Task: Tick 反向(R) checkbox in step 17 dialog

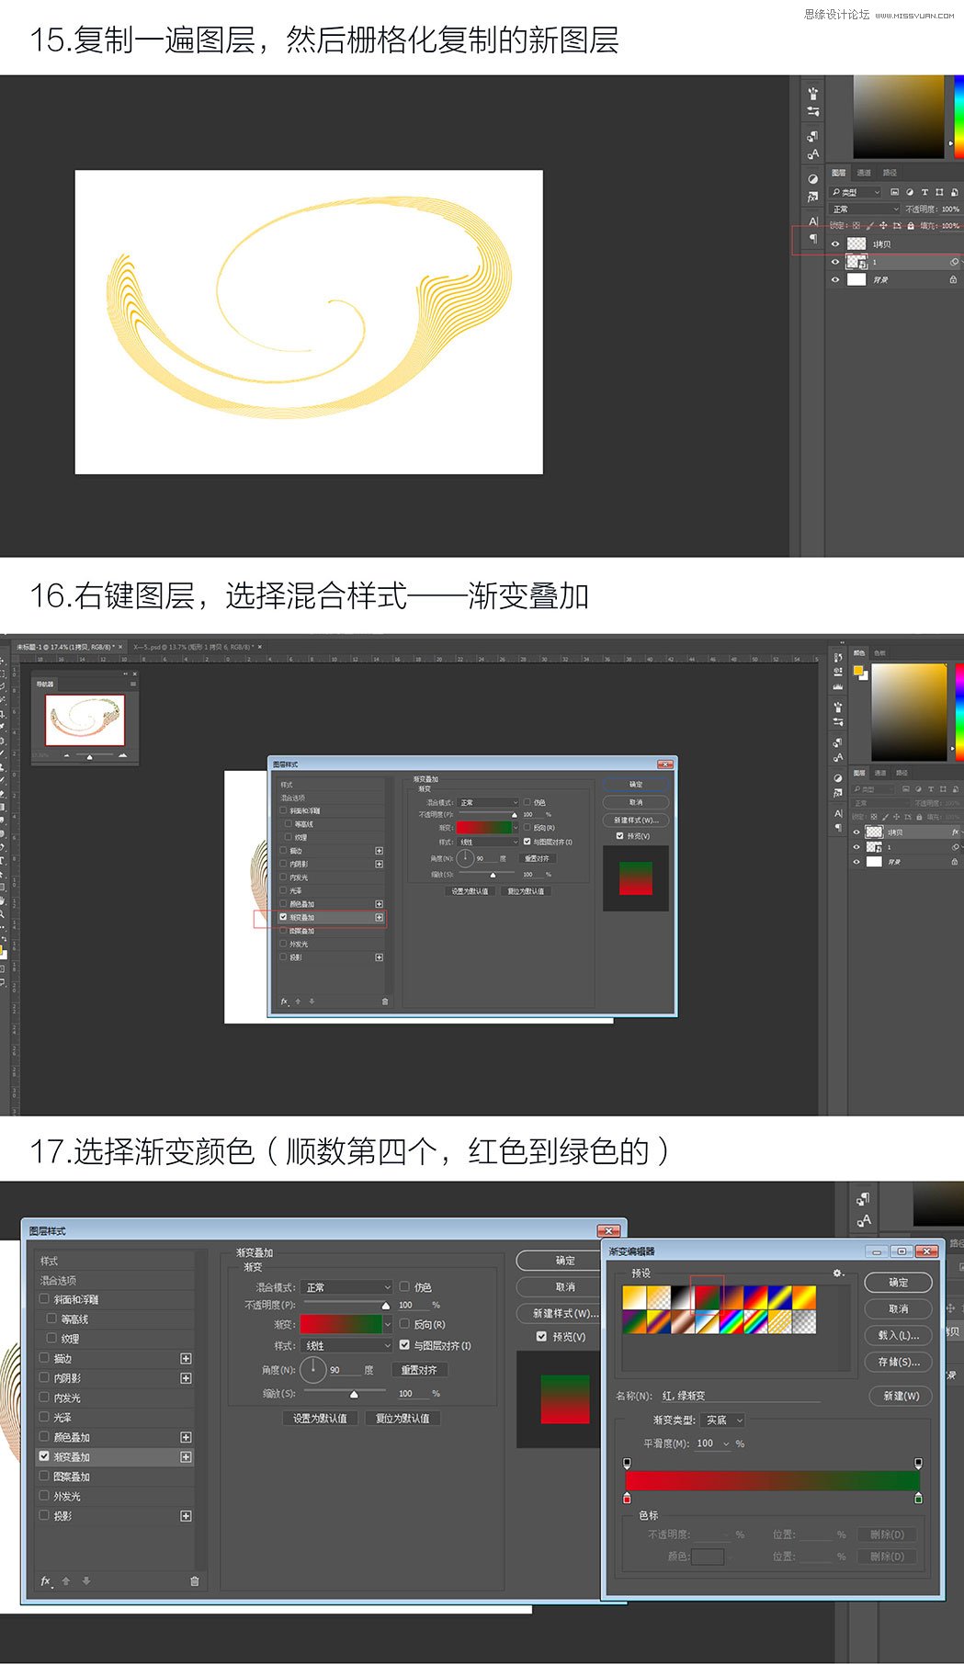Action: pos(404,1324)
